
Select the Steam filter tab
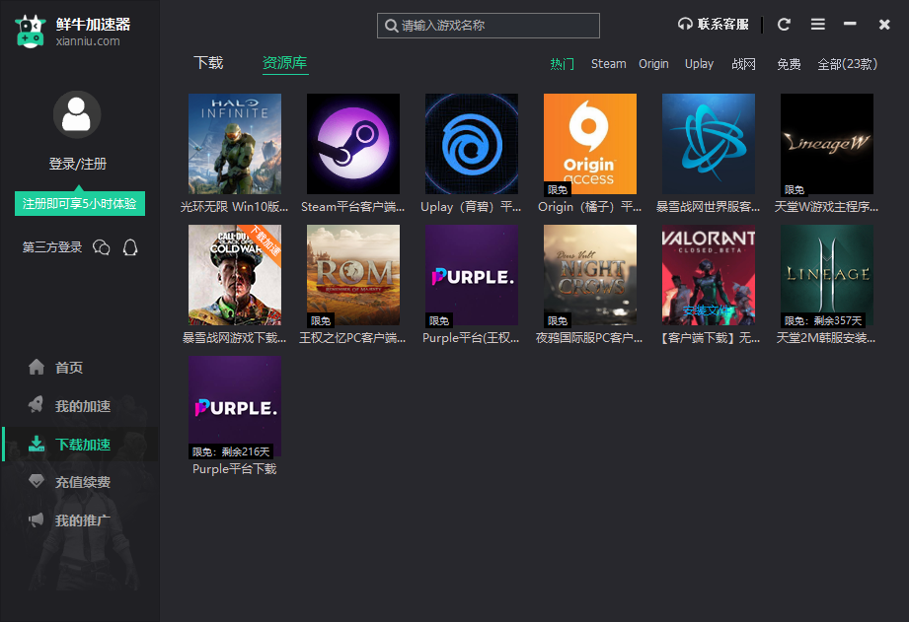608,63
